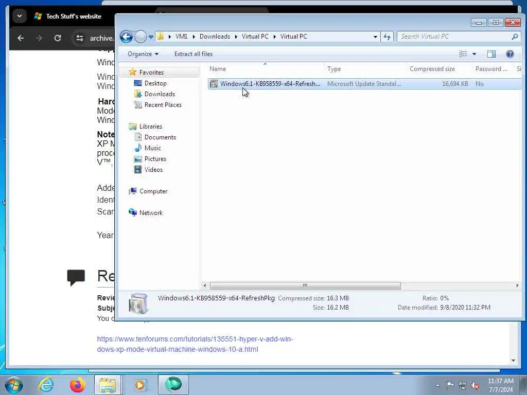Screen dimensions: 527x395
Task: Expand the address bar history dropdown
Action: pyautogui.click(x=375, y=37)
